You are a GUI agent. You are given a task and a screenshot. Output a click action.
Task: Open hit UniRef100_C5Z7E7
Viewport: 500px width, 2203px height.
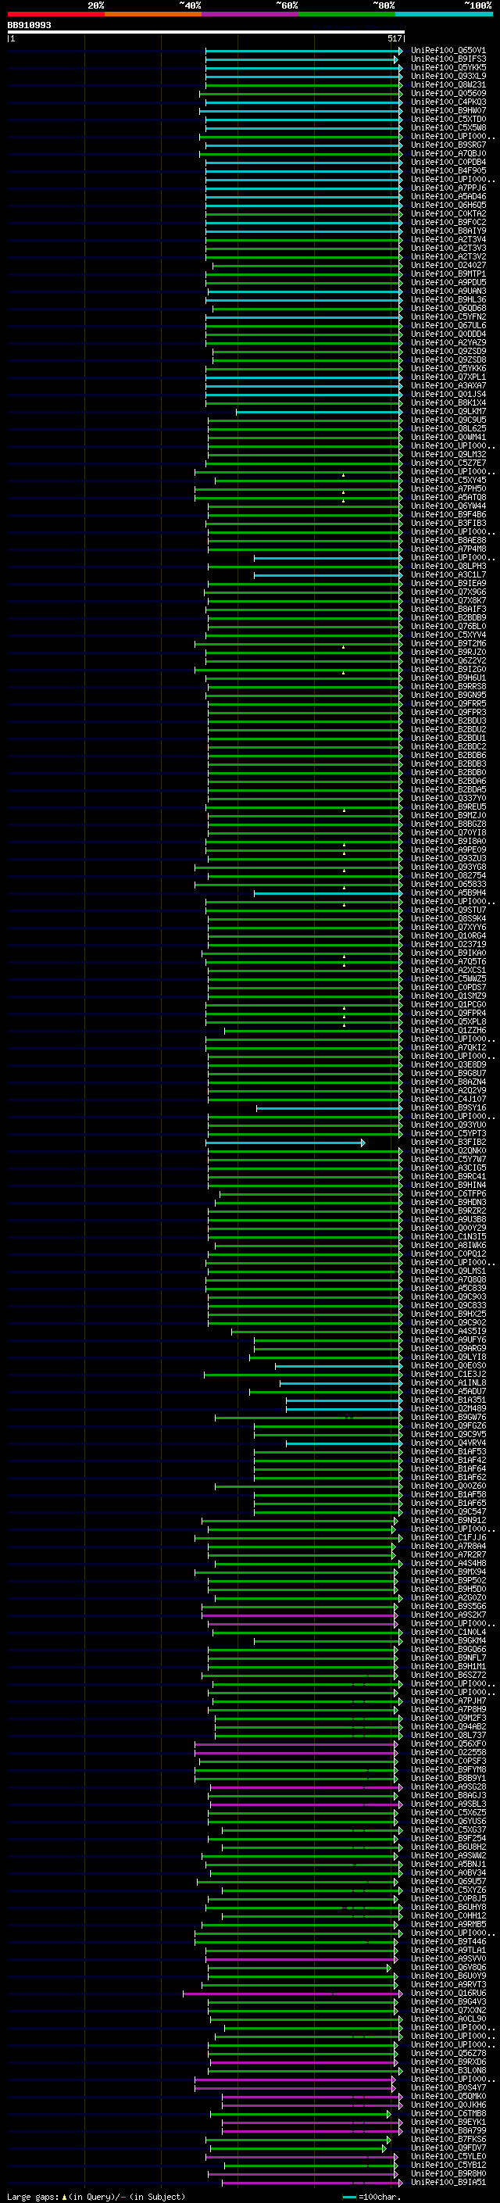[448, 463]
